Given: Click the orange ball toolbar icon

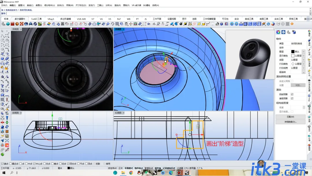Looking at the screenshot, I should (17, 24).
